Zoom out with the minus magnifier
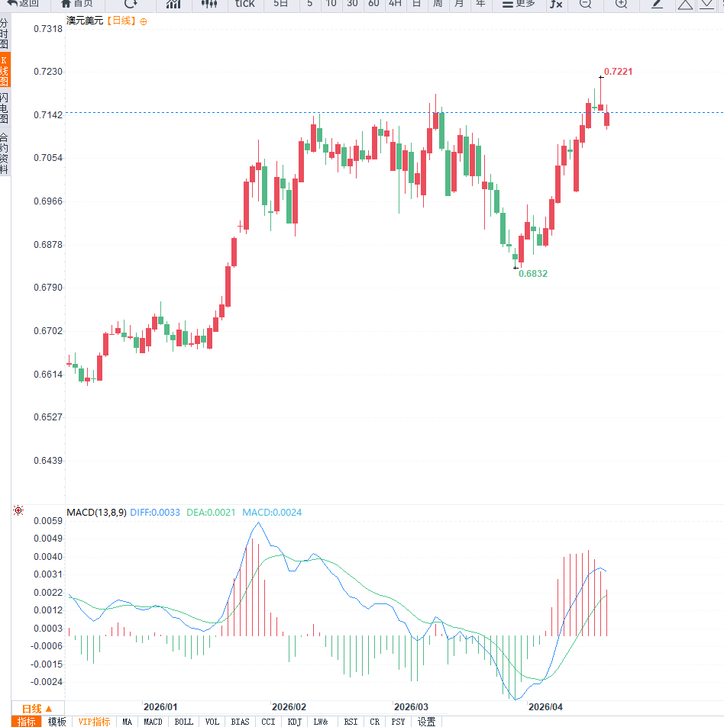 586,4
